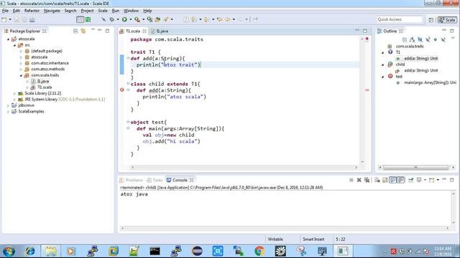Toggle Hide Non-Public Members green dot icon
Viewport: 460px width, 258px height.
pyautogui.click(x=436, y=39)
